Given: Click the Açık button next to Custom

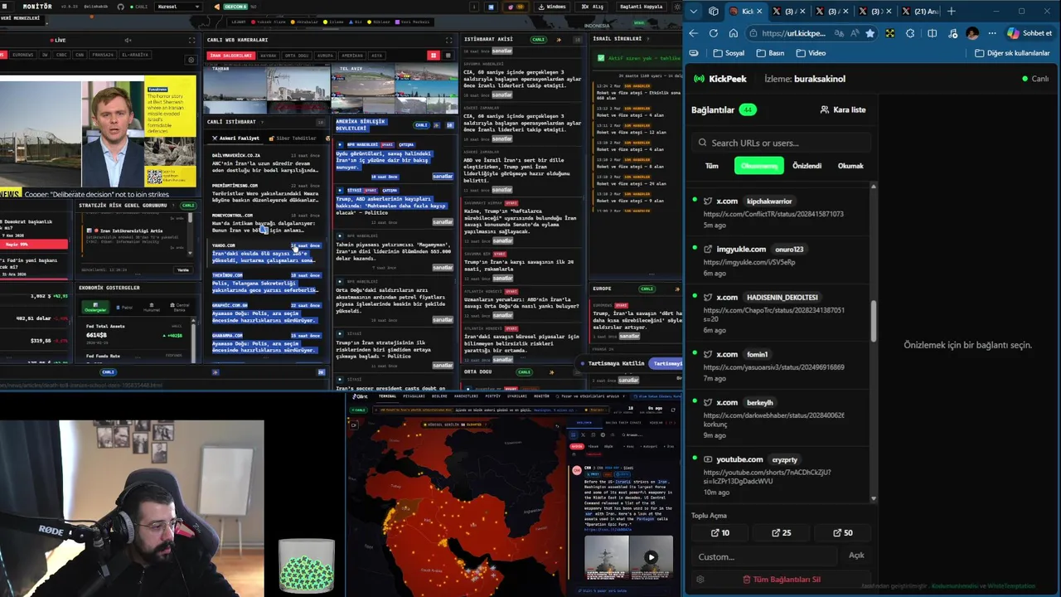Looking at the screenshot, I should [856, 556].
